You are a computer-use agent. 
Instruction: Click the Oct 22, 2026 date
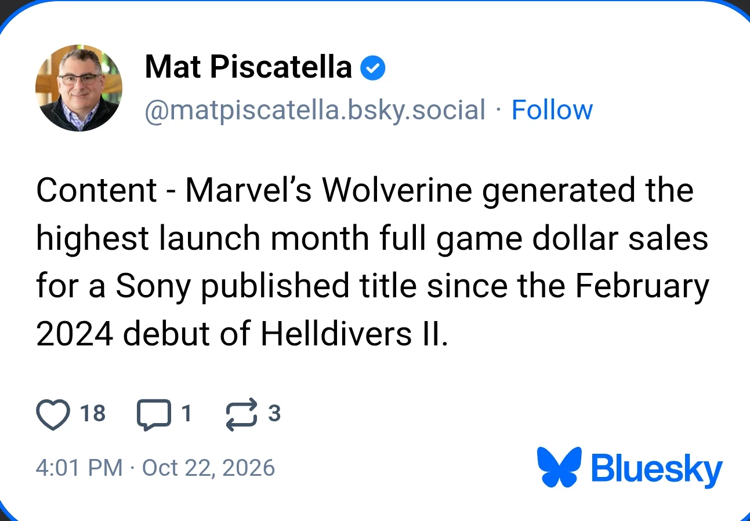(208, 468)
